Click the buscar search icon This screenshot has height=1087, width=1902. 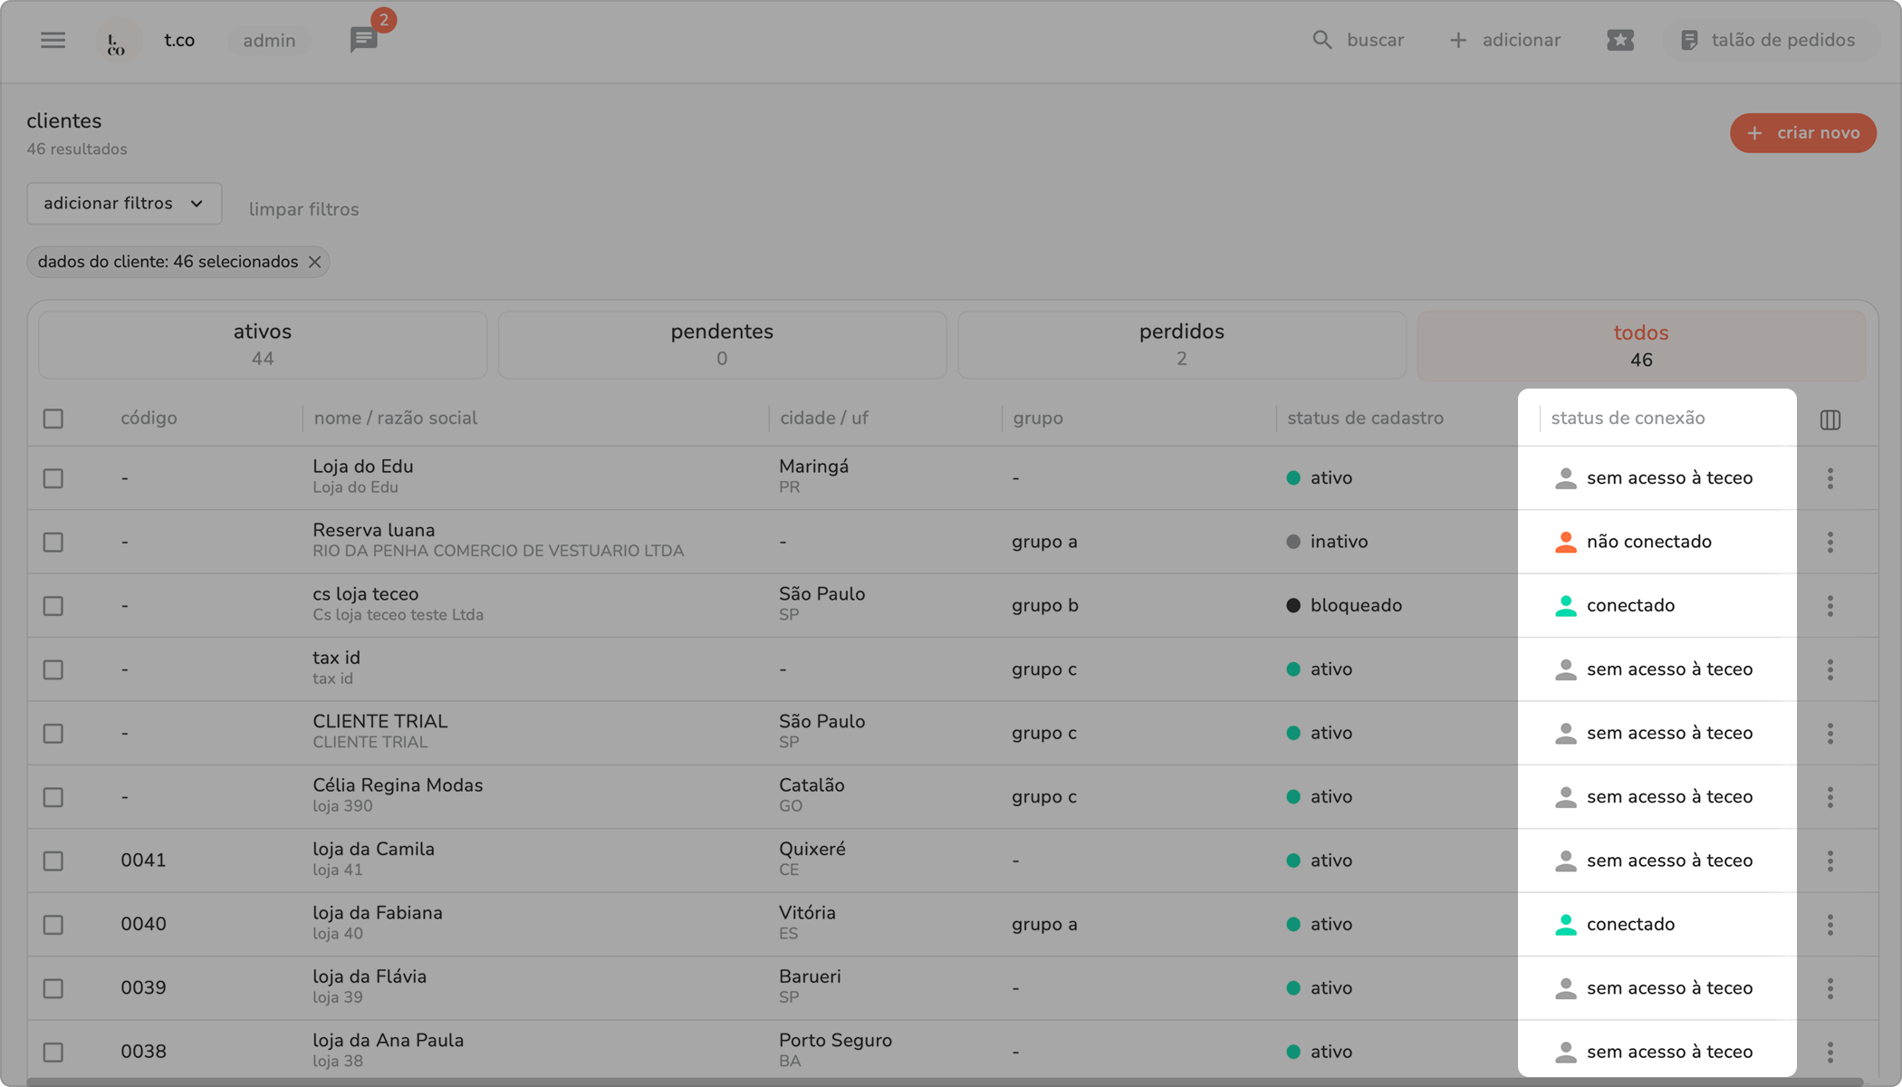tap(1322, 40)
